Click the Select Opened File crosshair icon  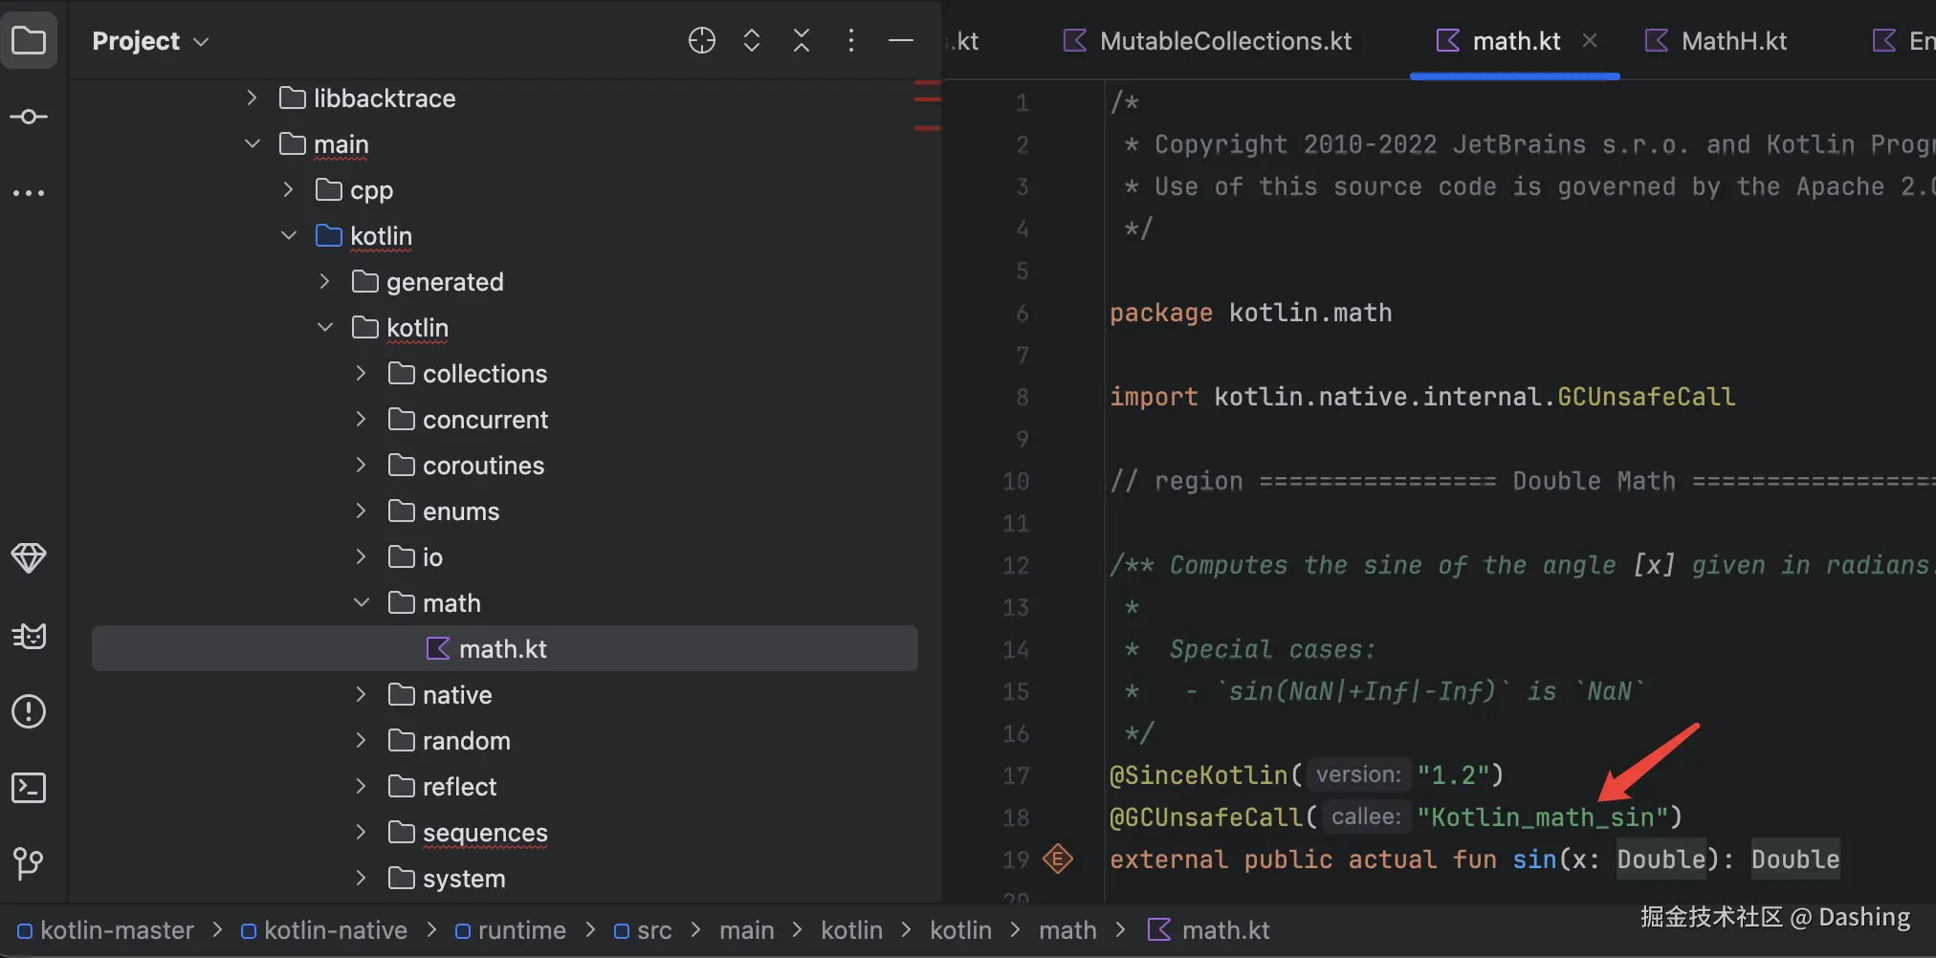coord(702,40)
